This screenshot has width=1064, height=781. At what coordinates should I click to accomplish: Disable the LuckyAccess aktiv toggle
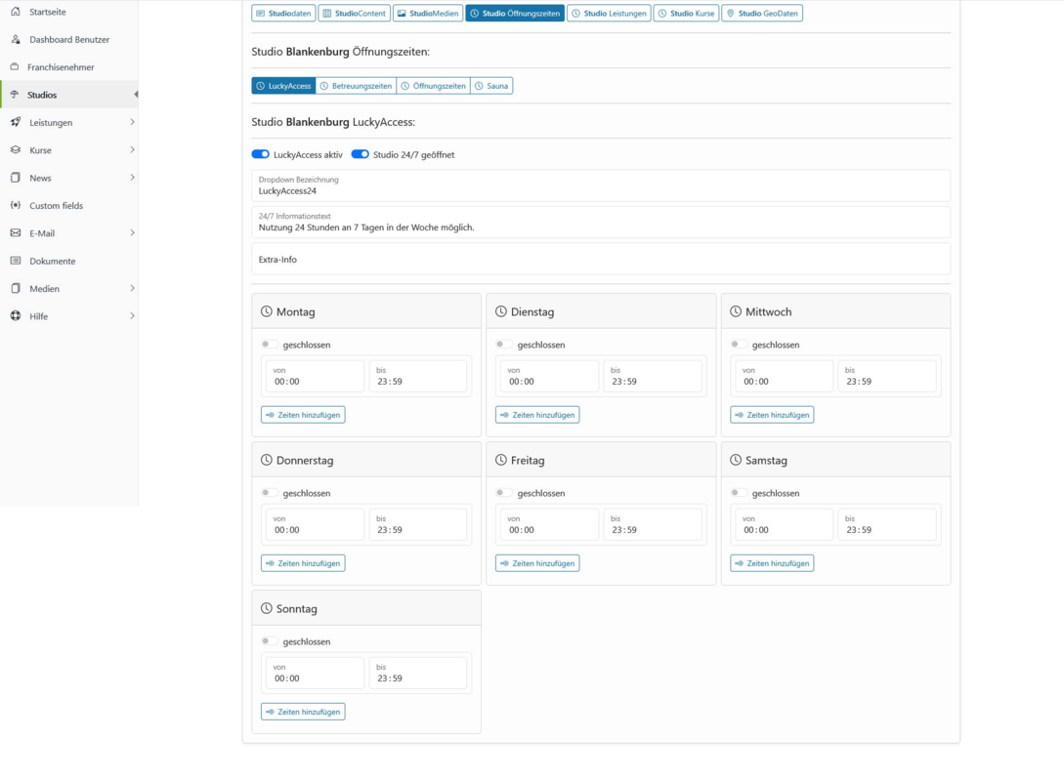(261, 154)
